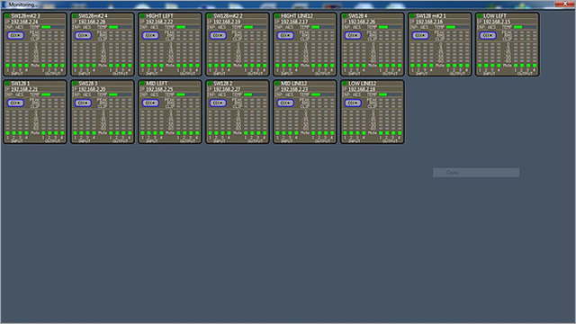Click the blue-outlined button in HIGHT LEFT panel
Image resolution: width=576 pixels, height=324 pixels.
tap(150, 35)
